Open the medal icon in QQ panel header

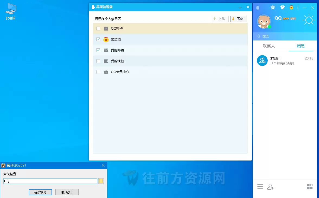291,8
